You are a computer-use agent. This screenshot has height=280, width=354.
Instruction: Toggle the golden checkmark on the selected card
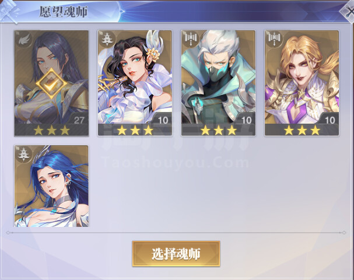point(51,83)
